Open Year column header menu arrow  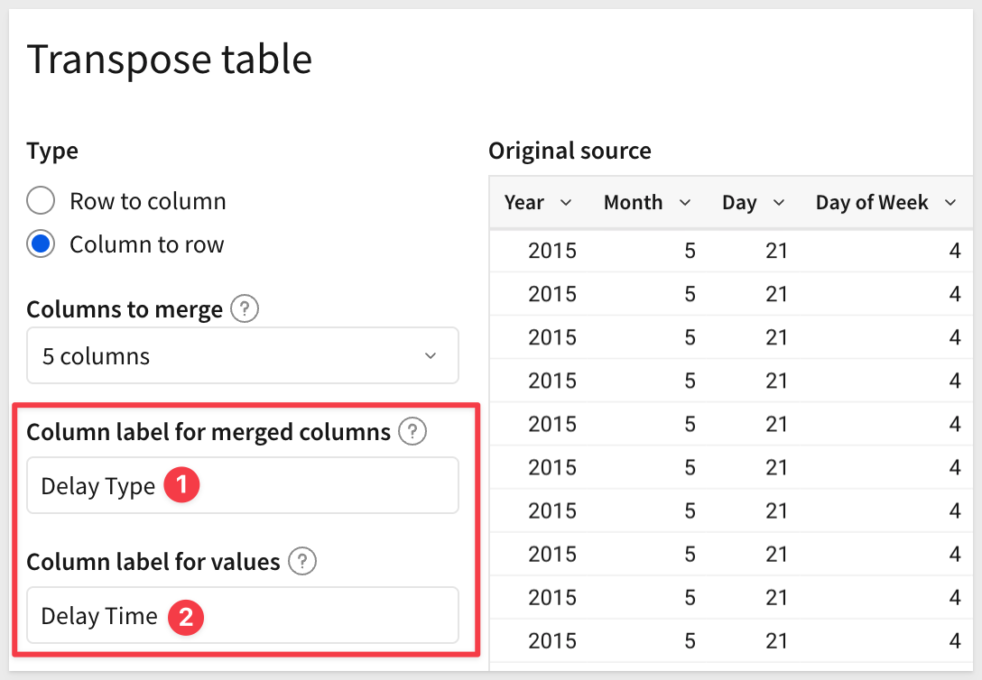coord(566,203)
